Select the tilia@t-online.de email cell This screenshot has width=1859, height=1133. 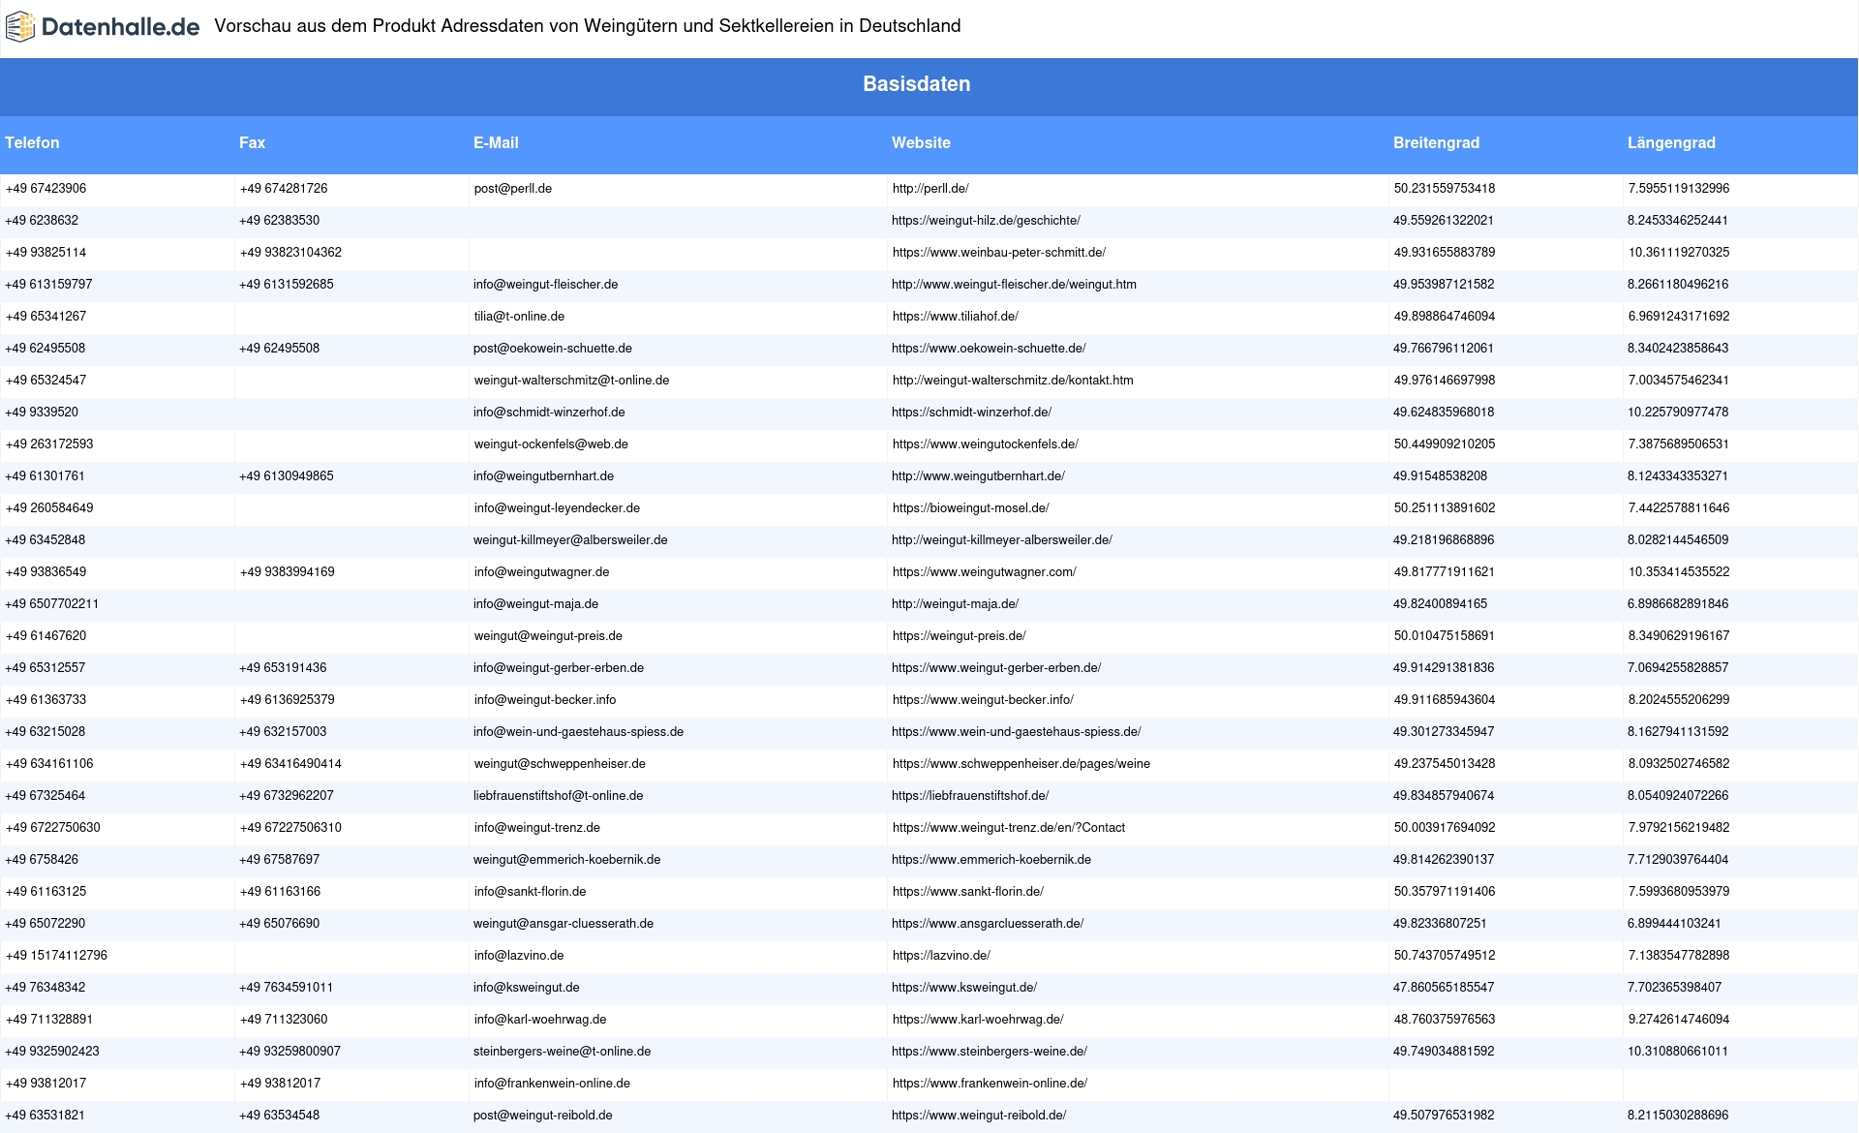pos(519,317)
